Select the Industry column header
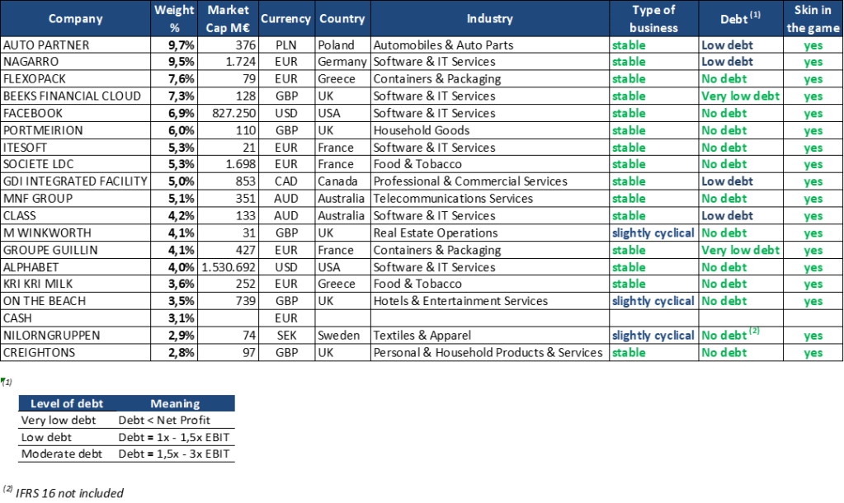Image resolution: width=844 pixels, height=503 pixels. [x=489, y=19]
